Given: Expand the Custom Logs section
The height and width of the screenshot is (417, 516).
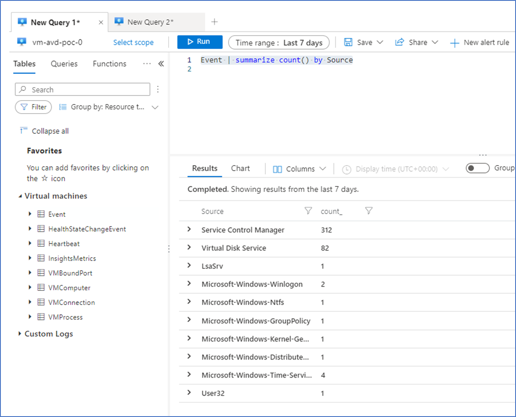Looking at the screenshot, I should 20,334.
